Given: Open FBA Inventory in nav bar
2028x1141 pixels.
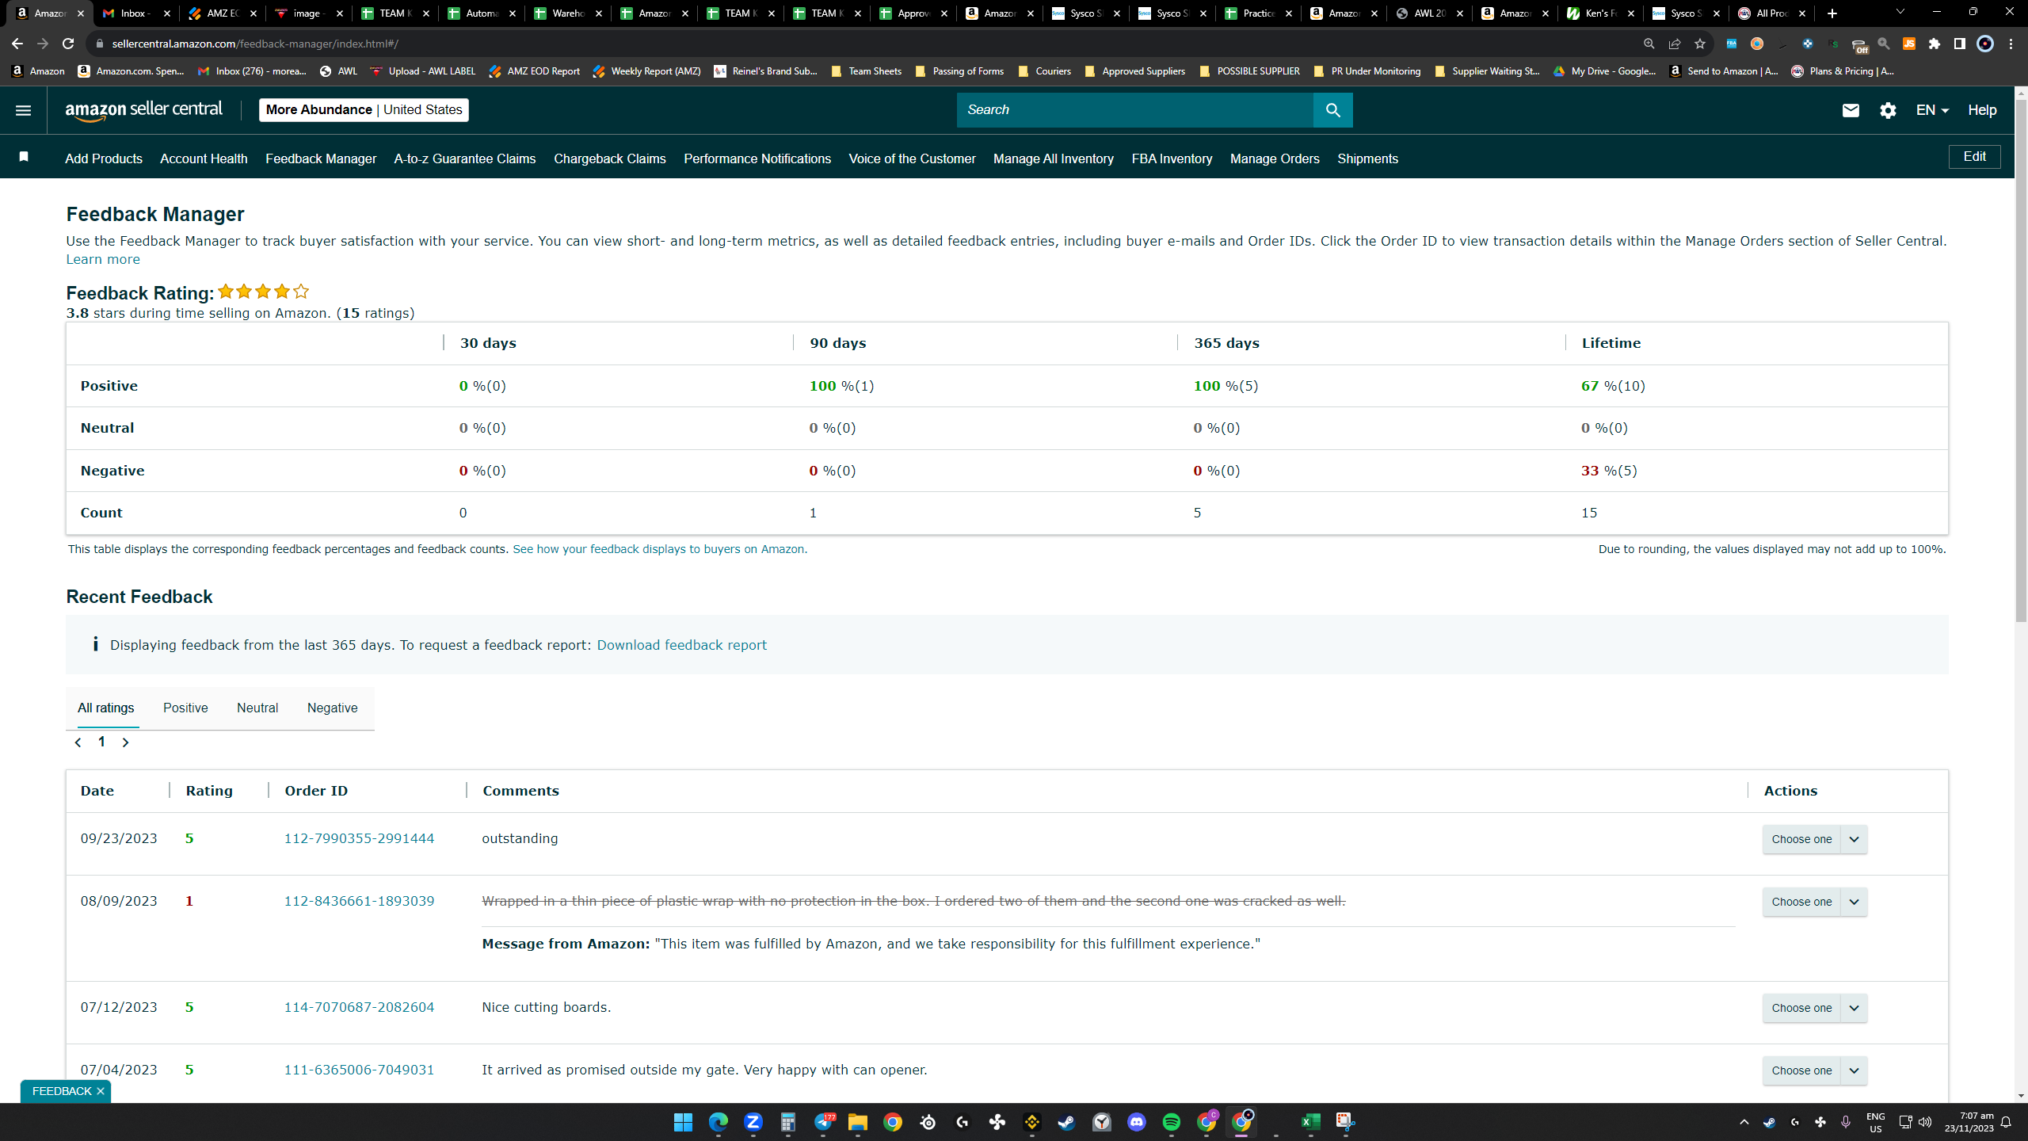Looking at the screenshot, I should coord(1172,158).
